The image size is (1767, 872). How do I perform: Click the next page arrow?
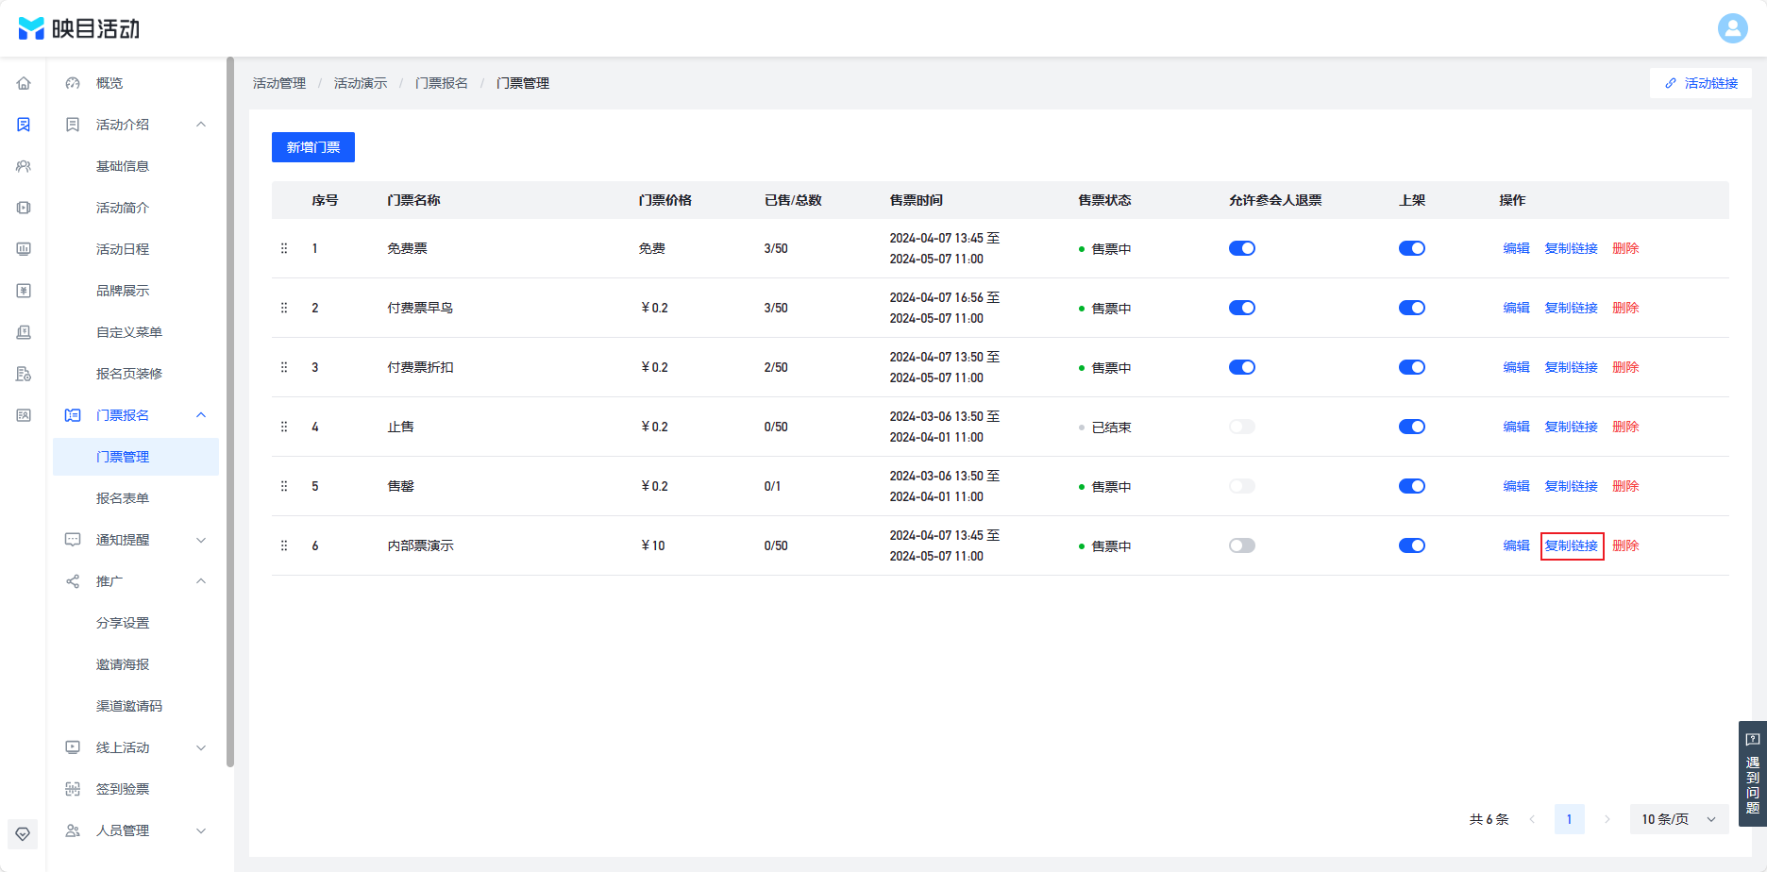[x=1607, y=819]
